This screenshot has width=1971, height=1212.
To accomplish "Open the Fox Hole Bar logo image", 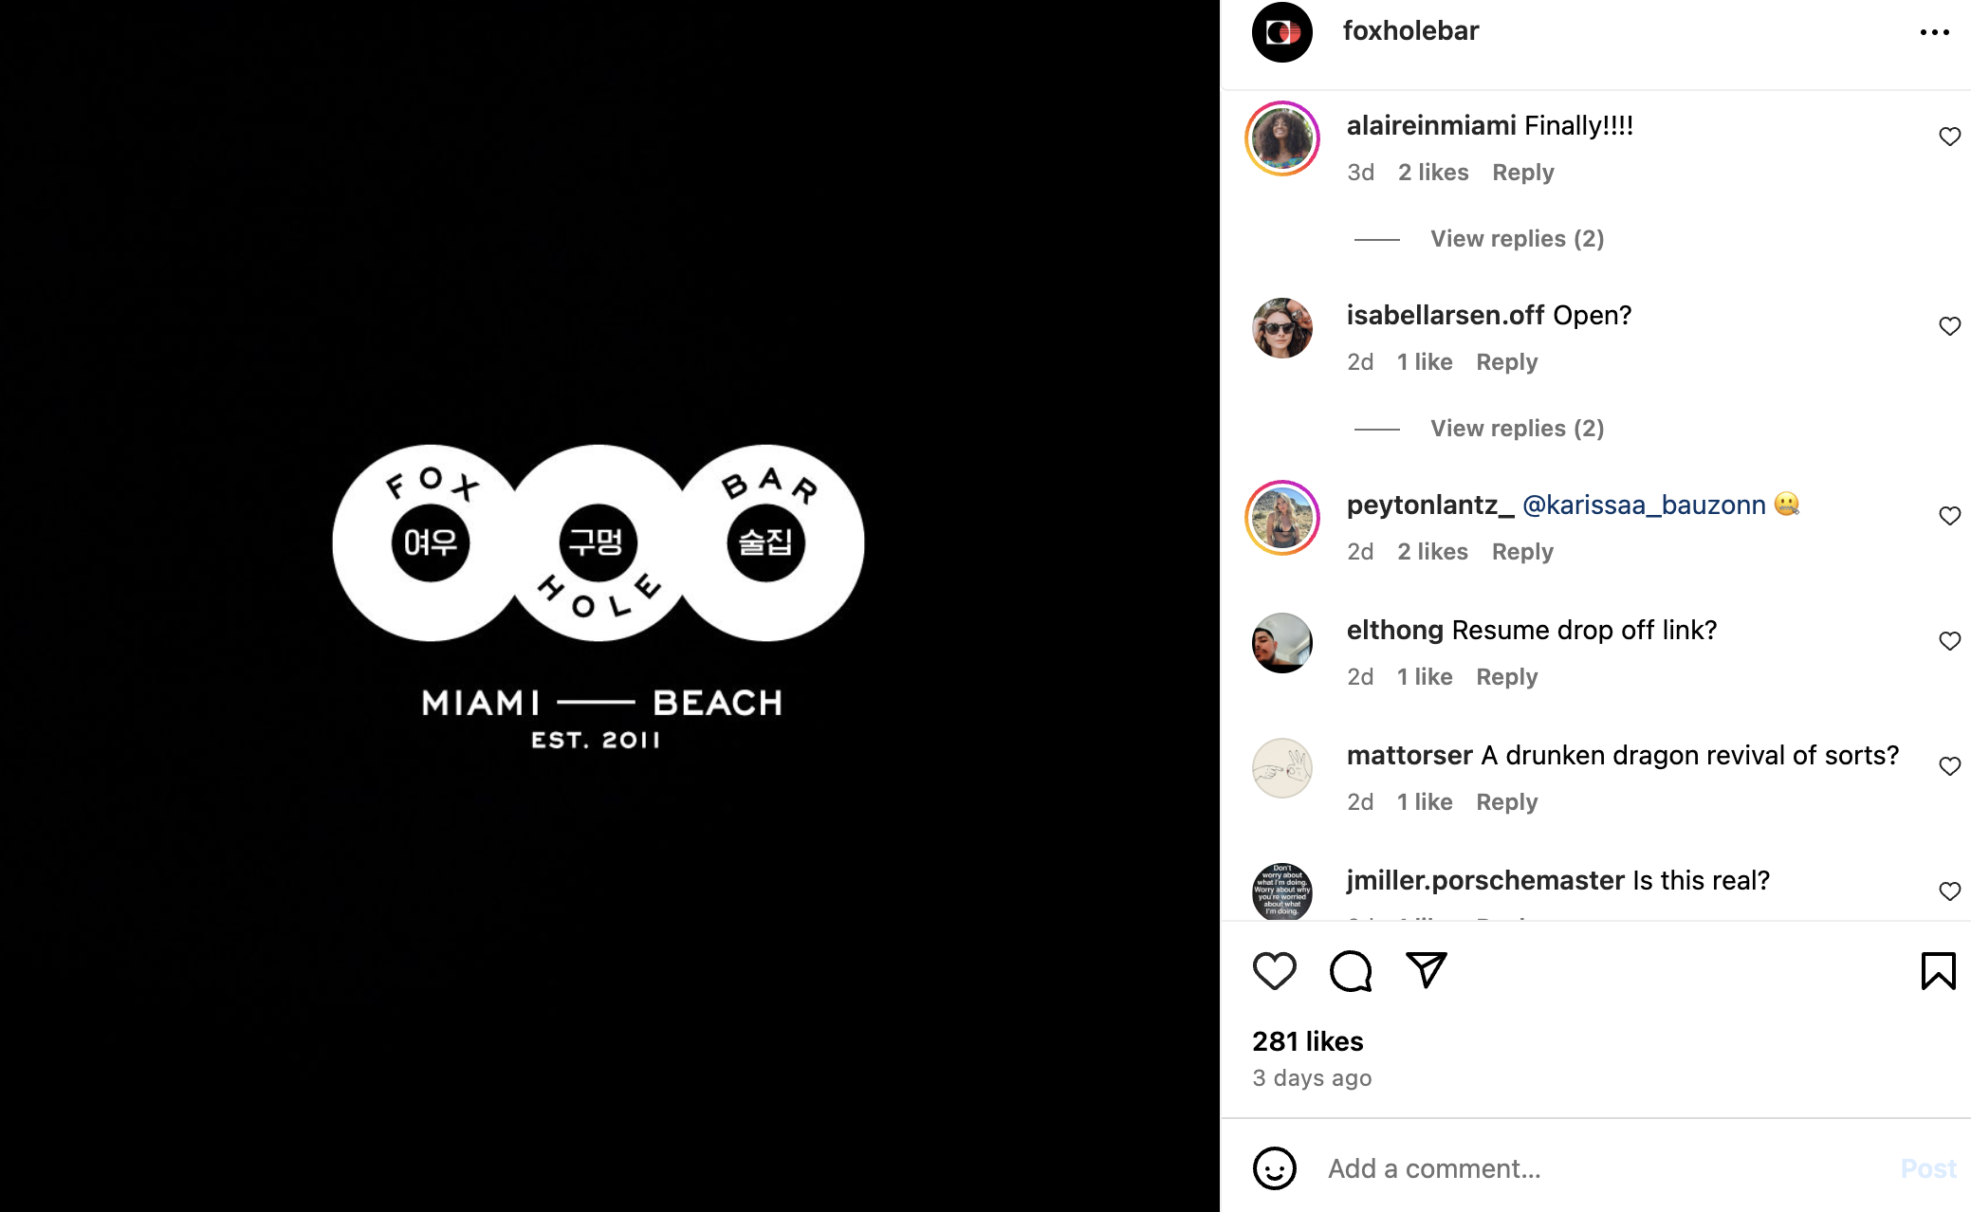I will tap(599, 596).
